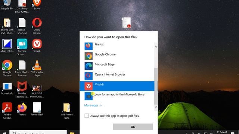Launch the Google Chrome desktop shortcut
The image size is (239, 134).
7,68
